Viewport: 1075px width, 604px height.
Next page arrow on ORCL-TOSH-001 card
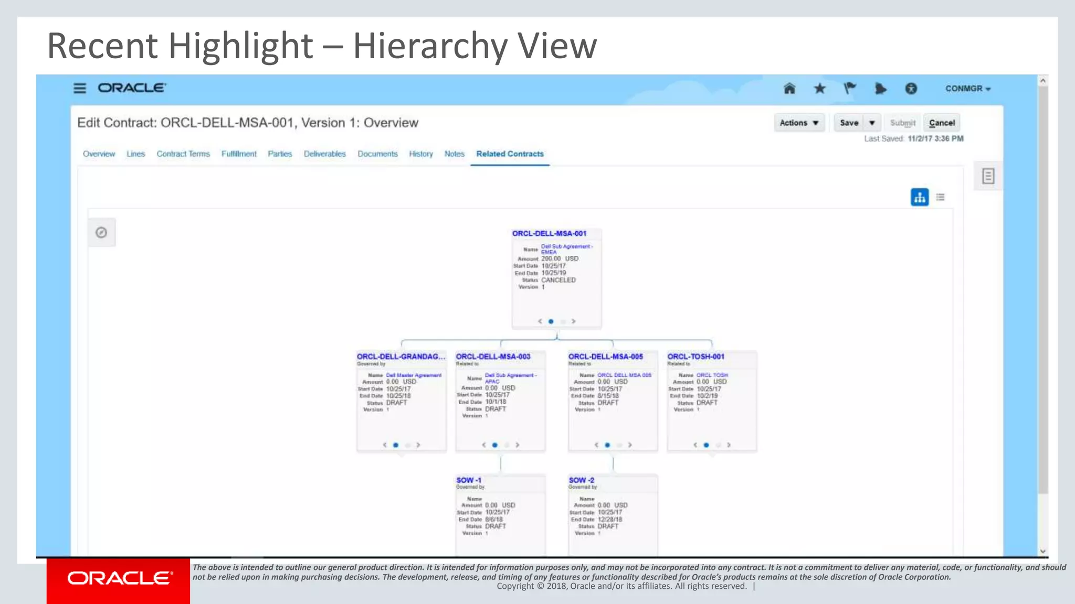[729, 445]
